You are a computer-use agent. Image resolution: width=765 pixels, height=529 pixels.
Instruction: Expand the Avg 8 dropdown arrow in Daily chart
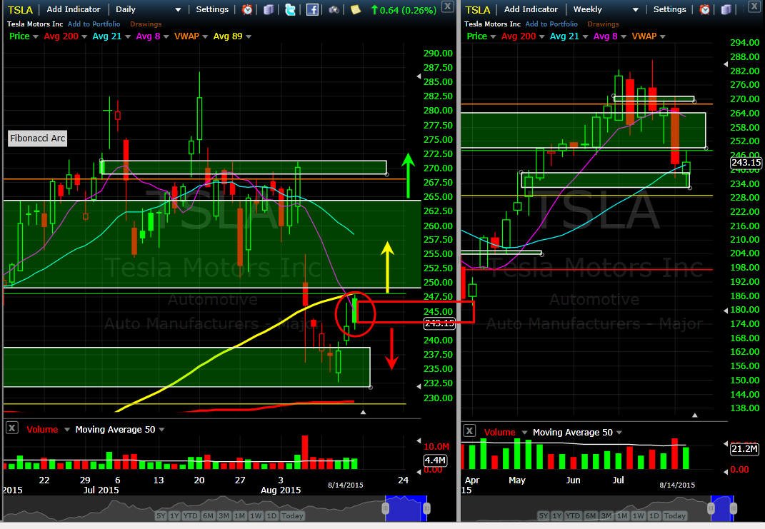(x=166, y=36)
